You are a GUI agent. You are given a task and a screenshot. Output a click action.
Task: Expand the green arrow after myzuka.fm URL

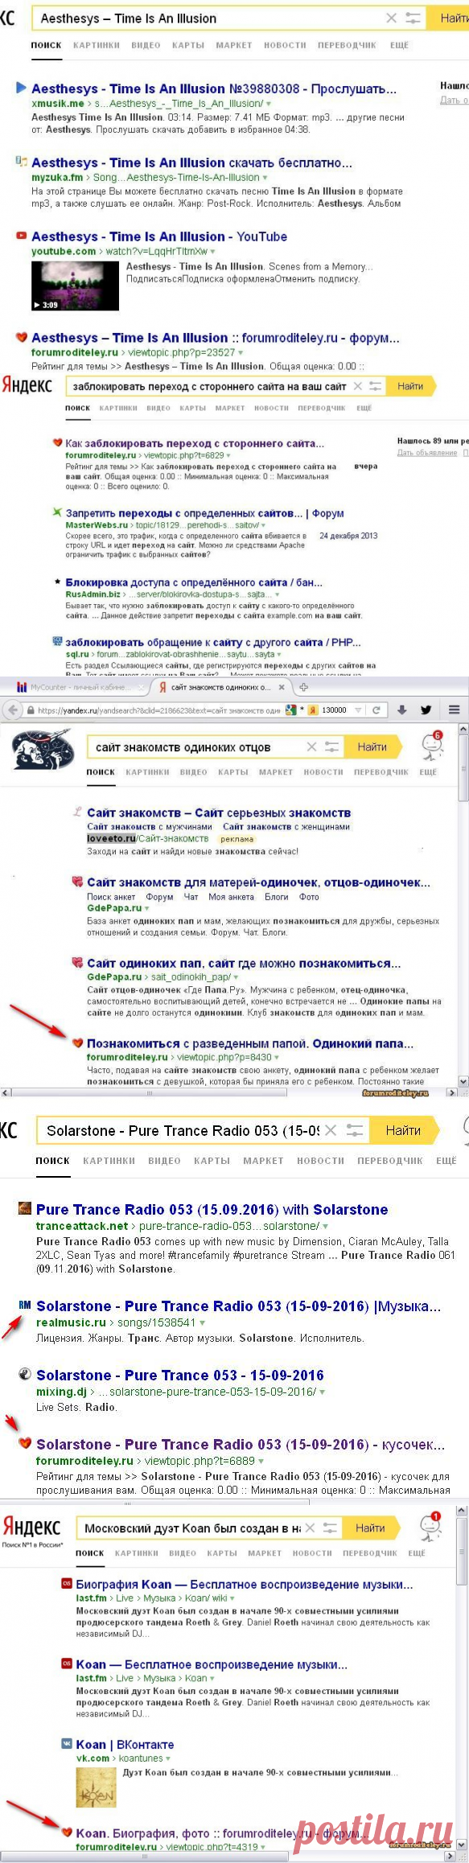[x=265, y=178]
